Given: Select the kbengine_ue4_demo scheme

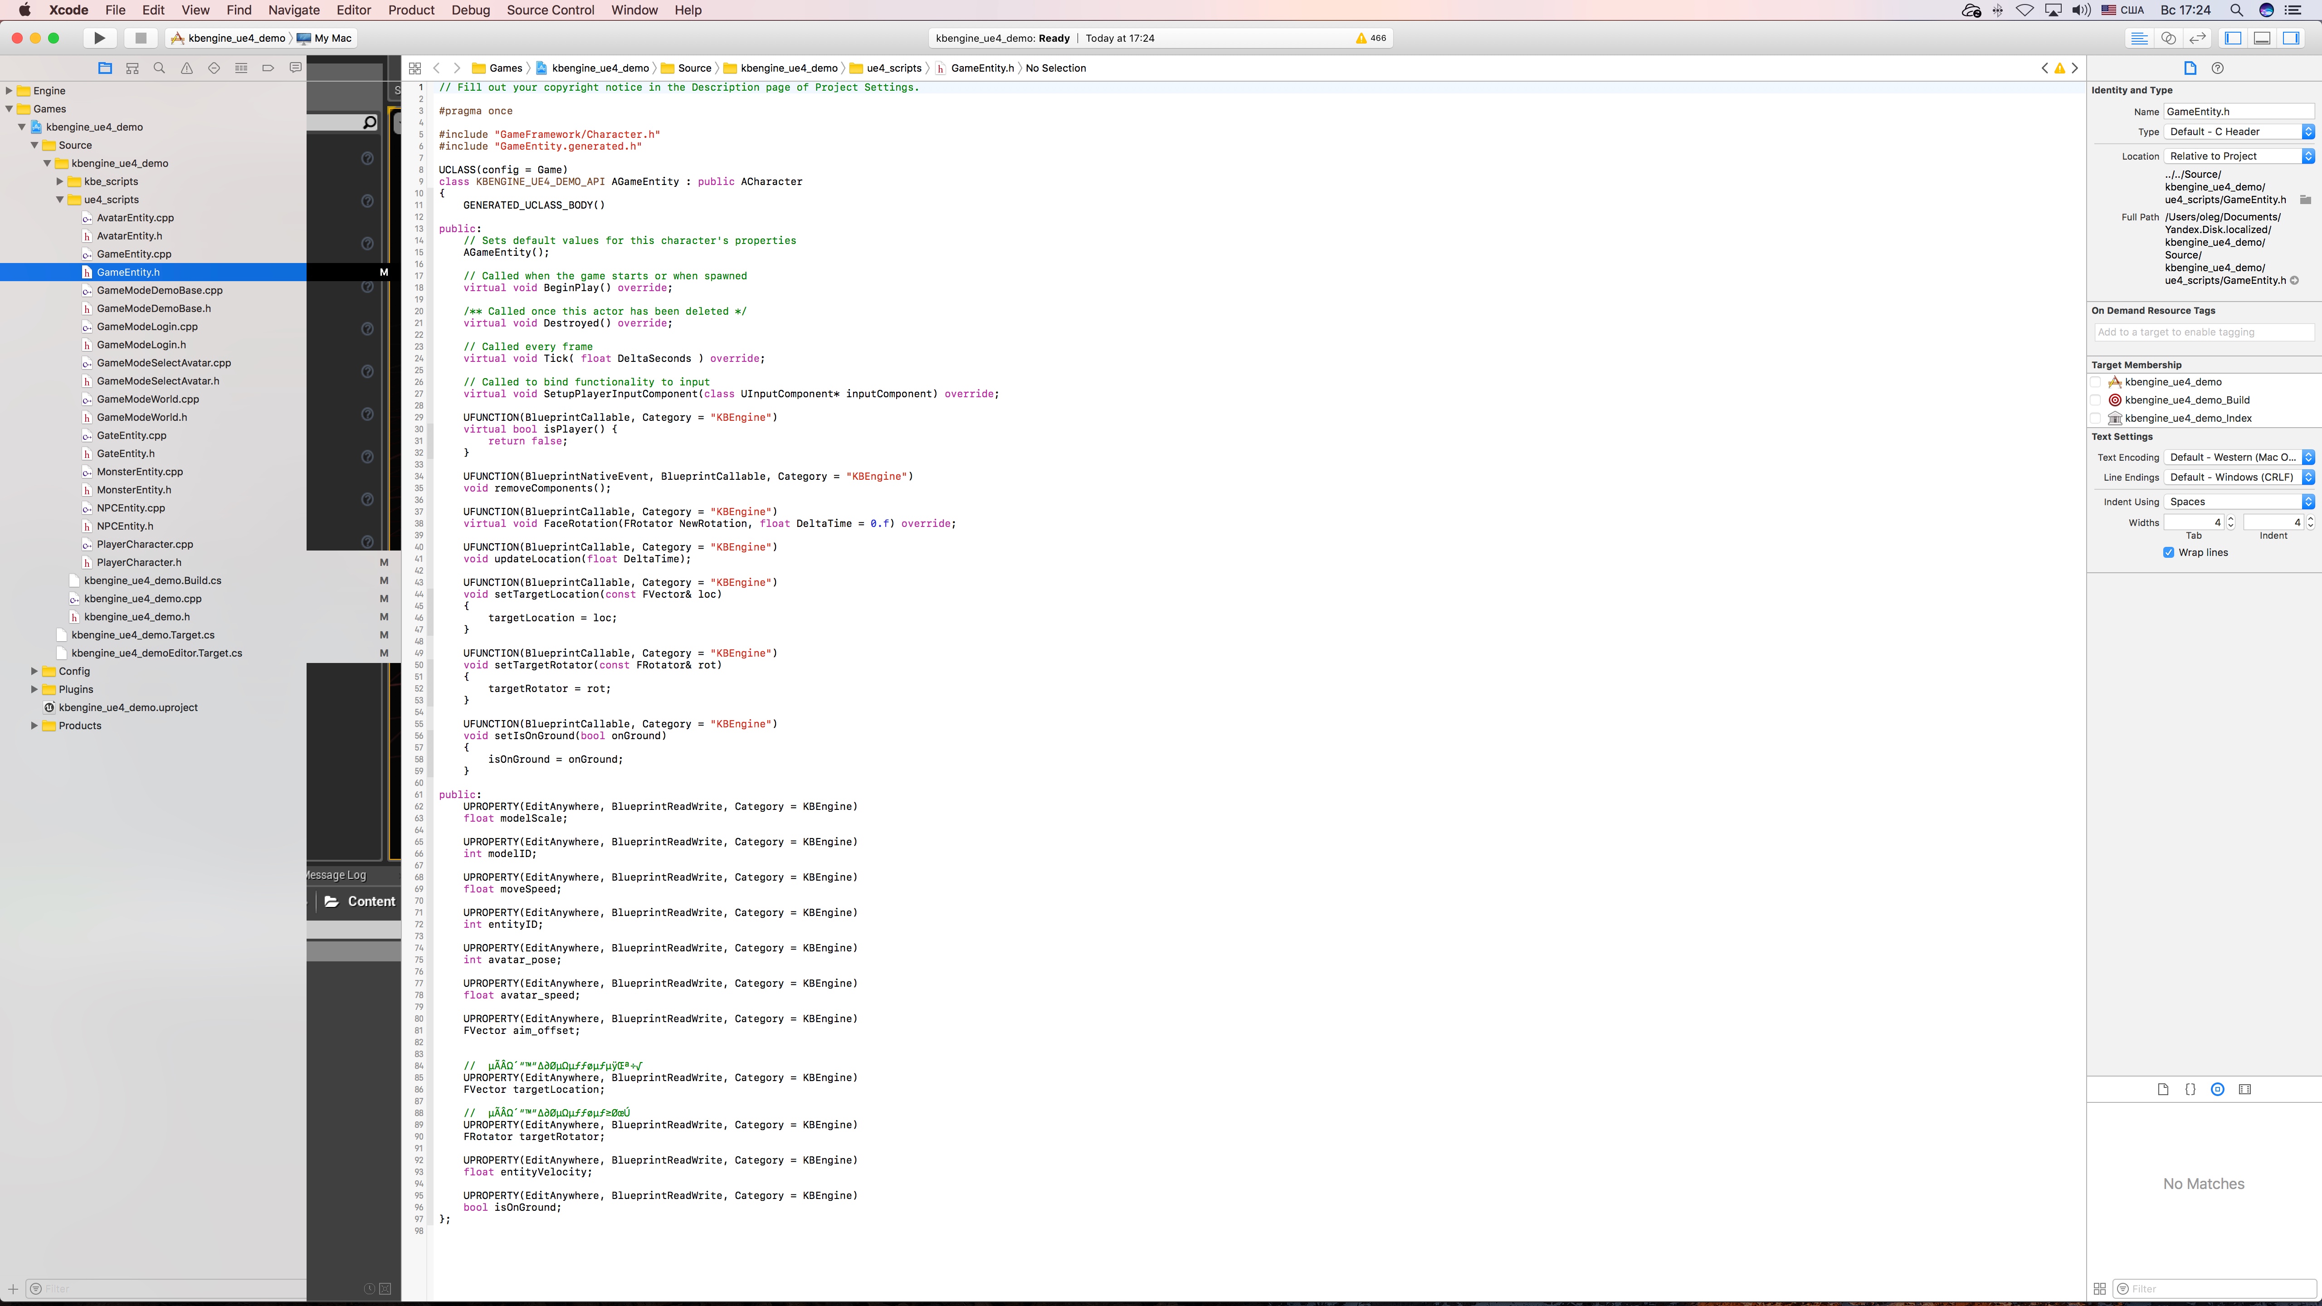Looking at the screenshot, I should tap(228, 38).
